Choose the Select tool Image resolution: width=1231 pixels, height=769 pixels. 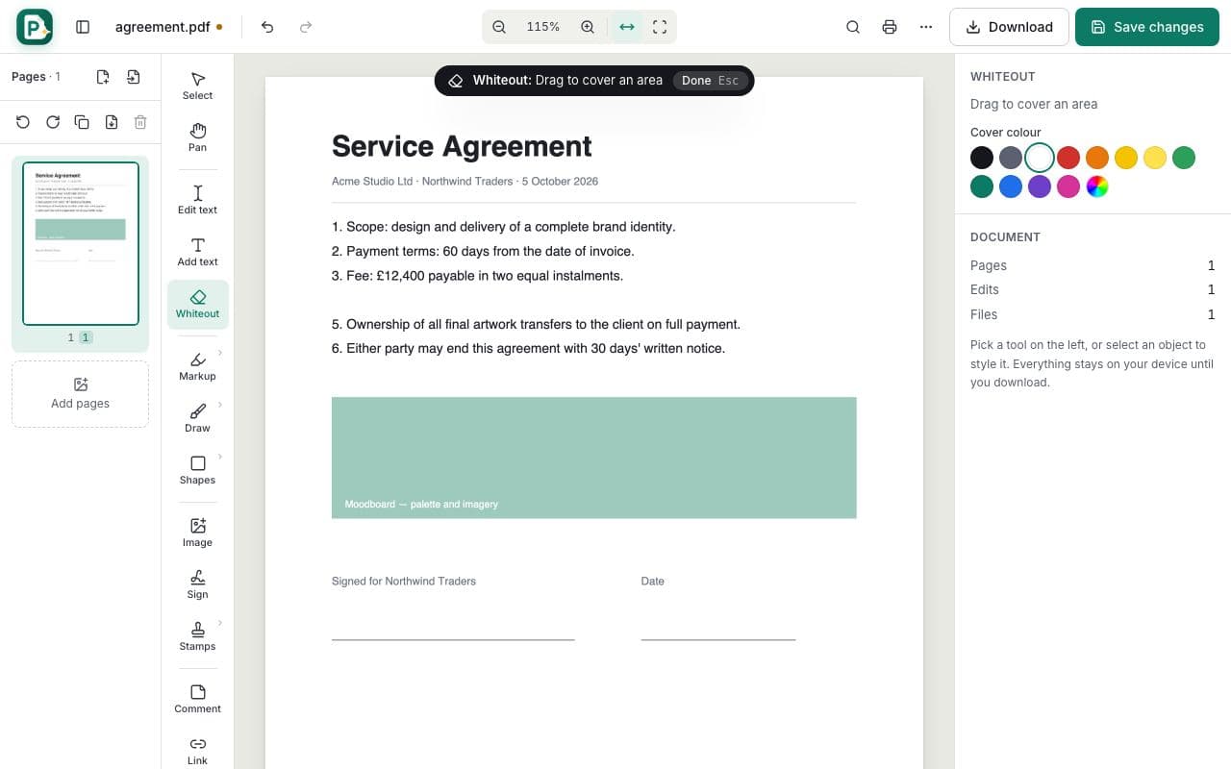pyautogui.click(x=197, y=86)
